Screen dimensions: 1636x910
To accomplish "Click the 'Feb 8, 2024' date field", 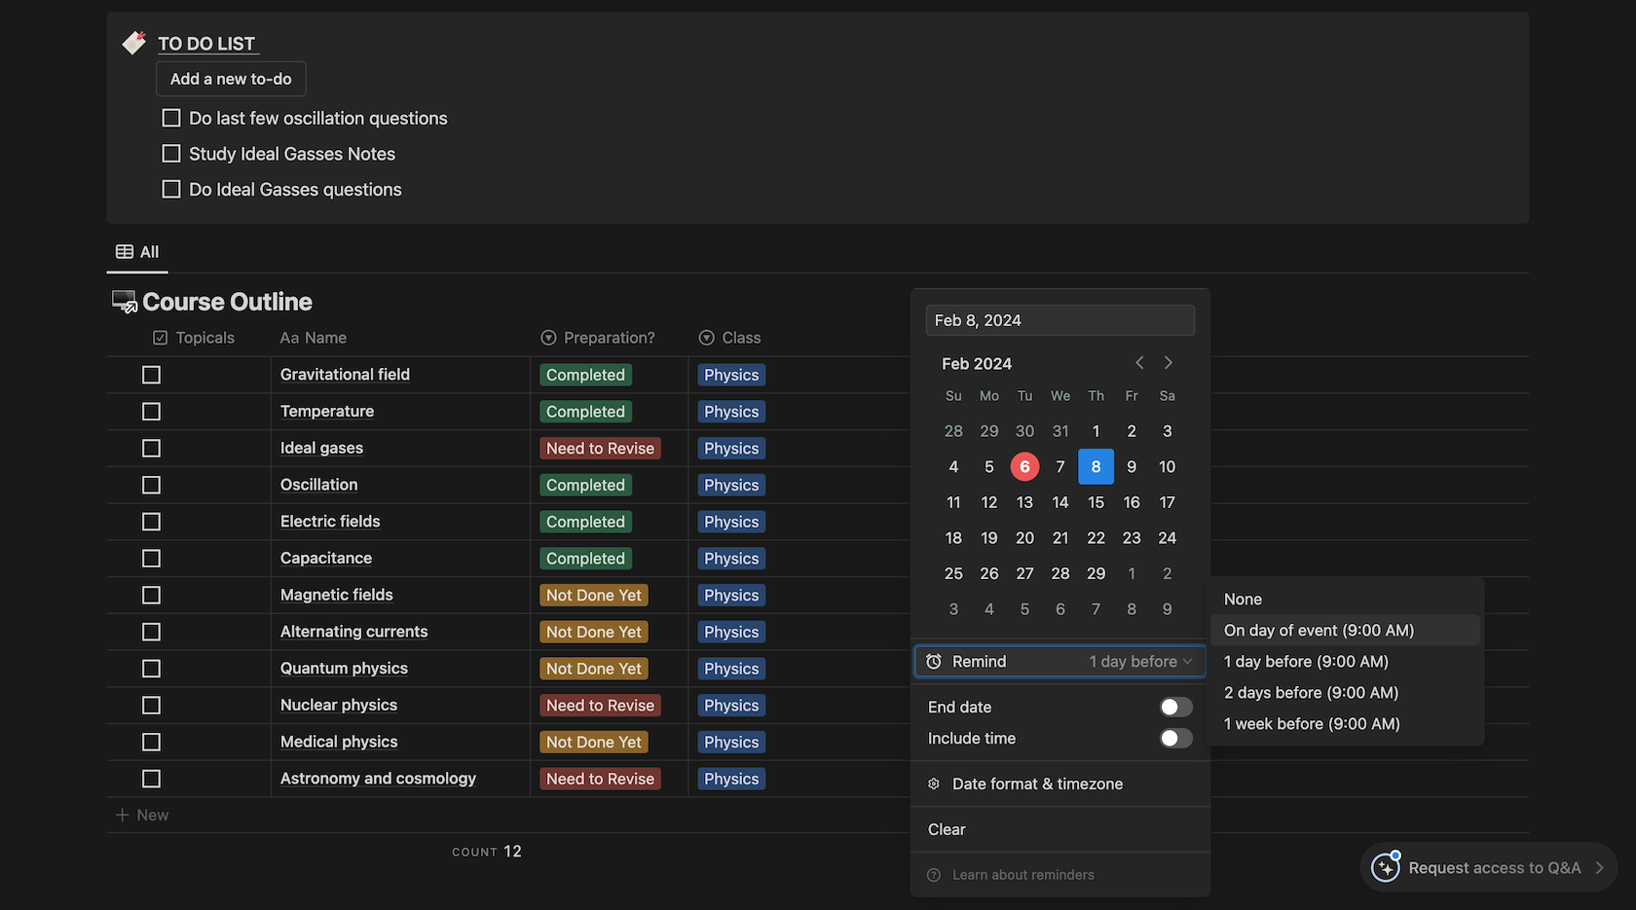I will tap(1060, 320).
